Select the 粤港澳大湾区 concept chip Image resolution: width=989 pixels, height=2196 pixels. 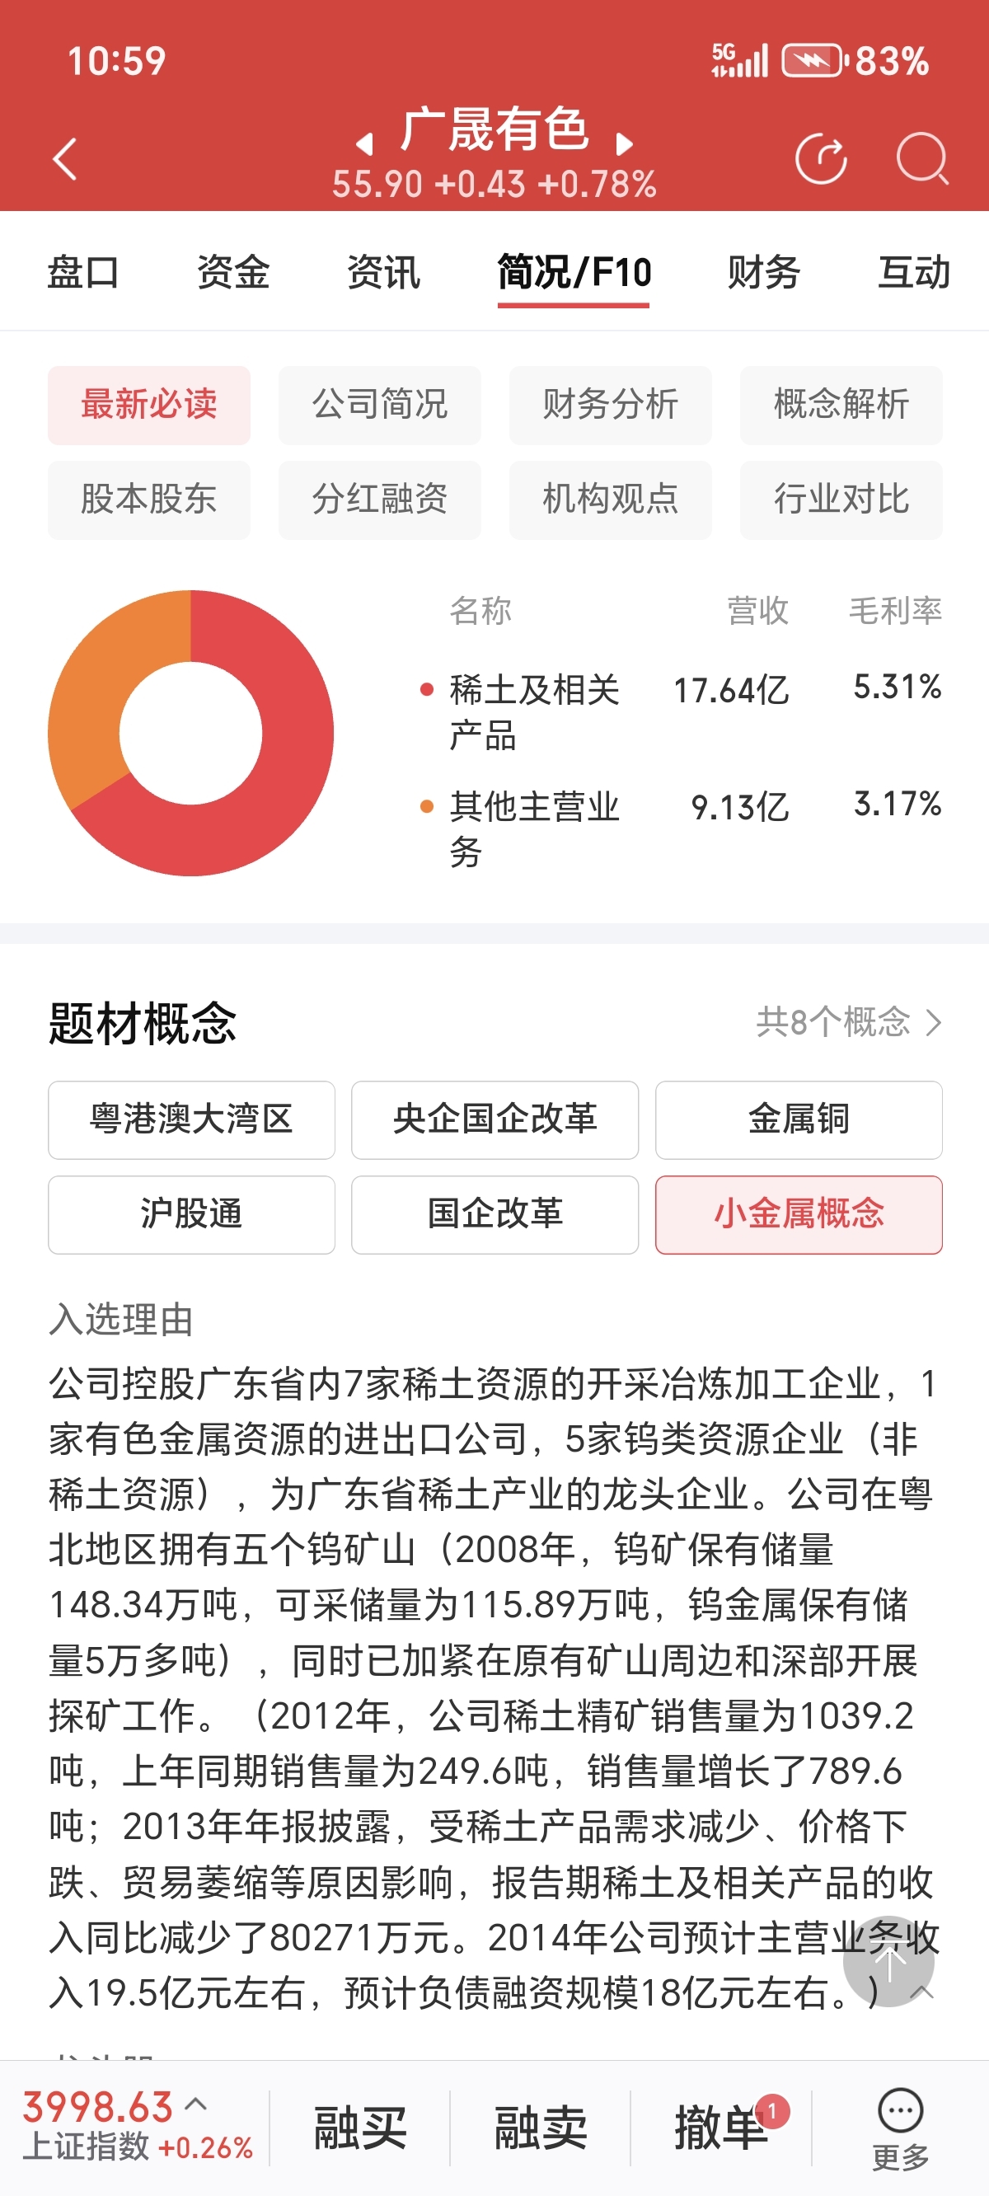tap(191, 1119)
